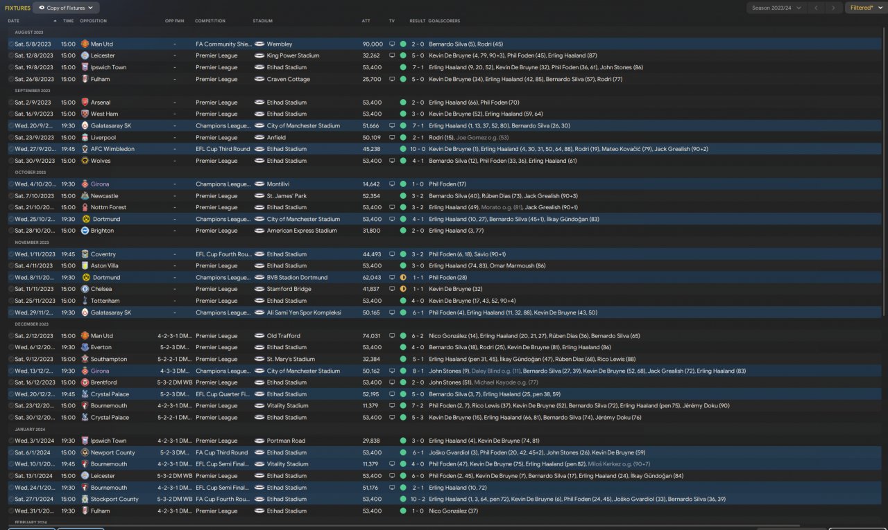Viewport: 888px width, 530px height.
Task: Click the draw indicator in the Chelsea row
Action: [x=403, y=289]
